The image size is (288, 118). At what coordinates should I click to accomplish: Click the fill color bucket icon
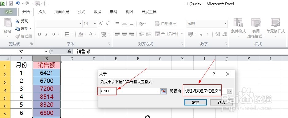81,34
